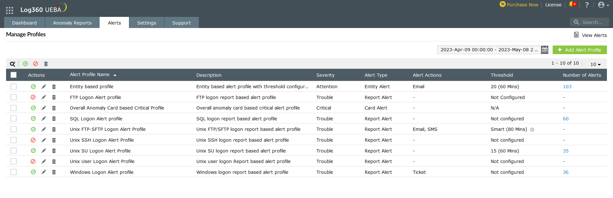The width and height of the screenshot is (613, 198).
Task: Open the user account dropdown menu
Action: pyautogui.click(x=603, y=5)
